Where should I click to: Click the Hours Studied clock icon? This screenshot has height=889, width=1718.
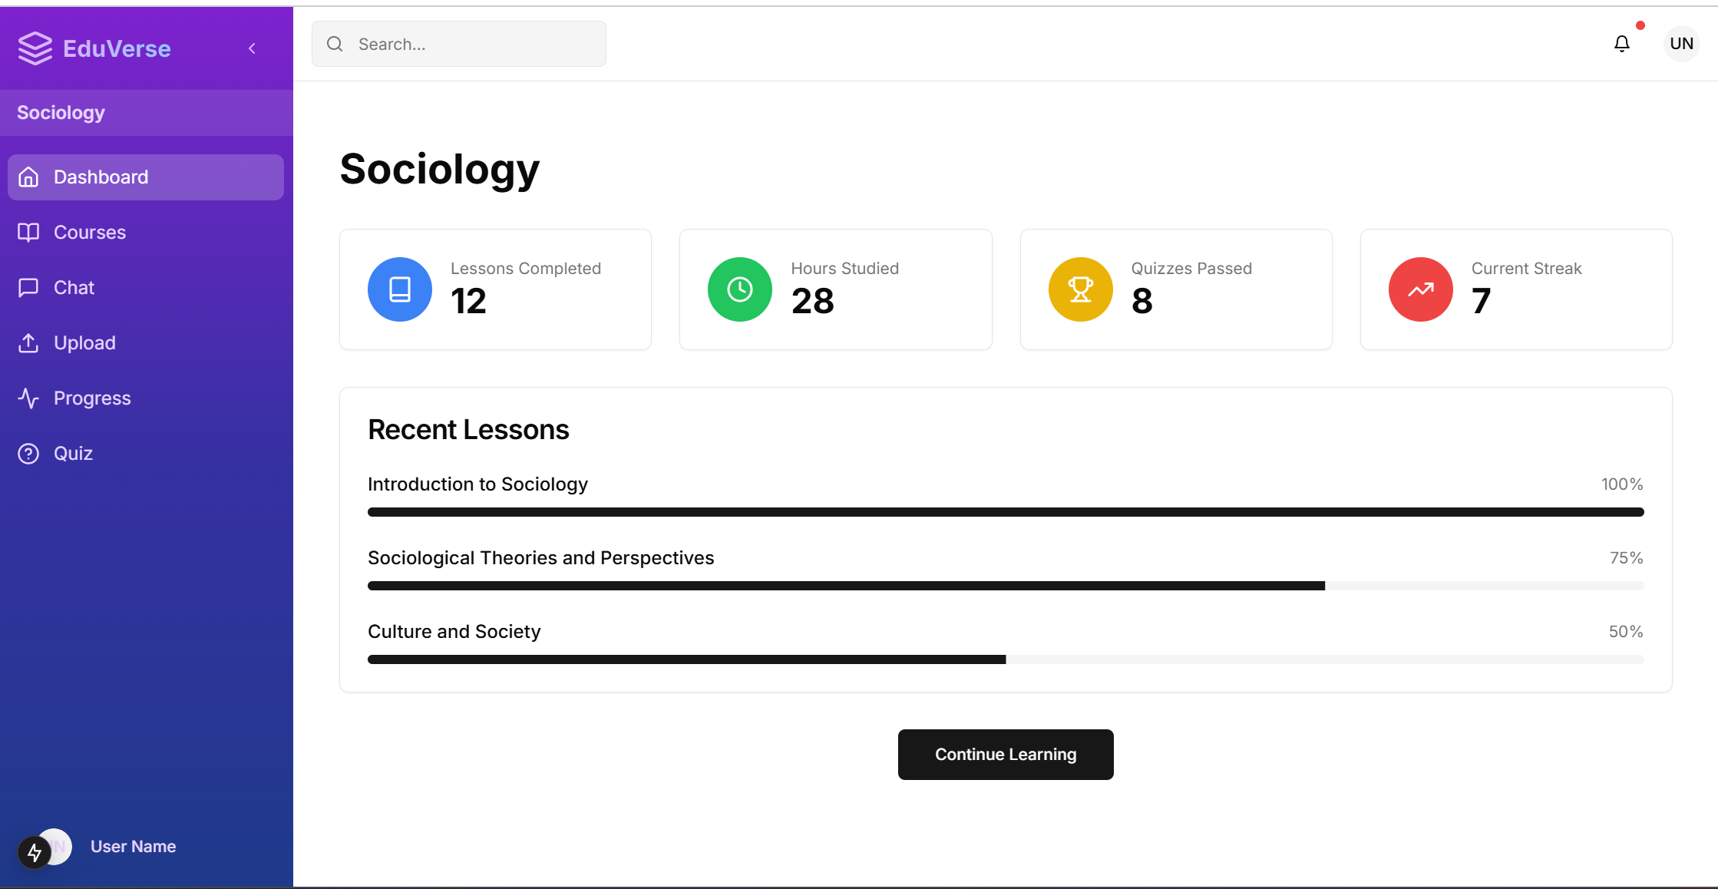click(x=739, y=289)
